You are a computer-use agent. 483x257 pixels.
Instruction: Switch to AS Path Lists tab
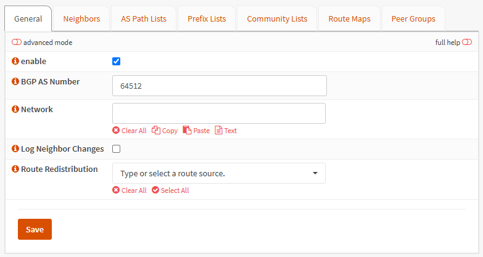point(144,18)
